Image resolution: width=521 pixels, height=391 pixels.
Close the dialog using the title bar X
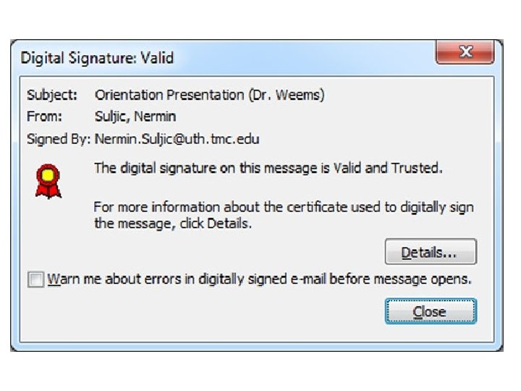[465, 53]
